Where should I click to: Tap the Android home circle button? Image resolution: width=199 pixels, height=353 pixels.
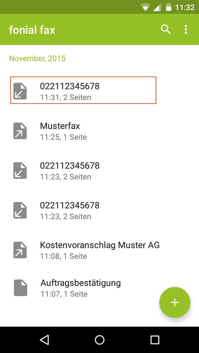pyautogui.click(x=99, y=340)
